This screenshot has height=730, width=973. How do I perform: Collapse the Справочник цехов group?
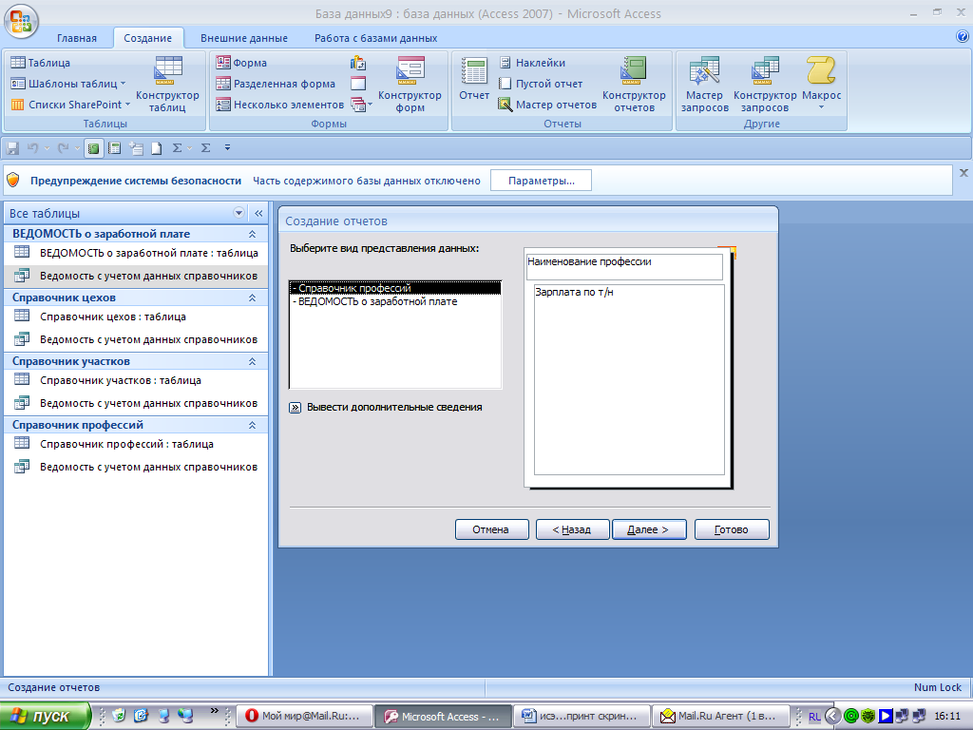(252, 298)
